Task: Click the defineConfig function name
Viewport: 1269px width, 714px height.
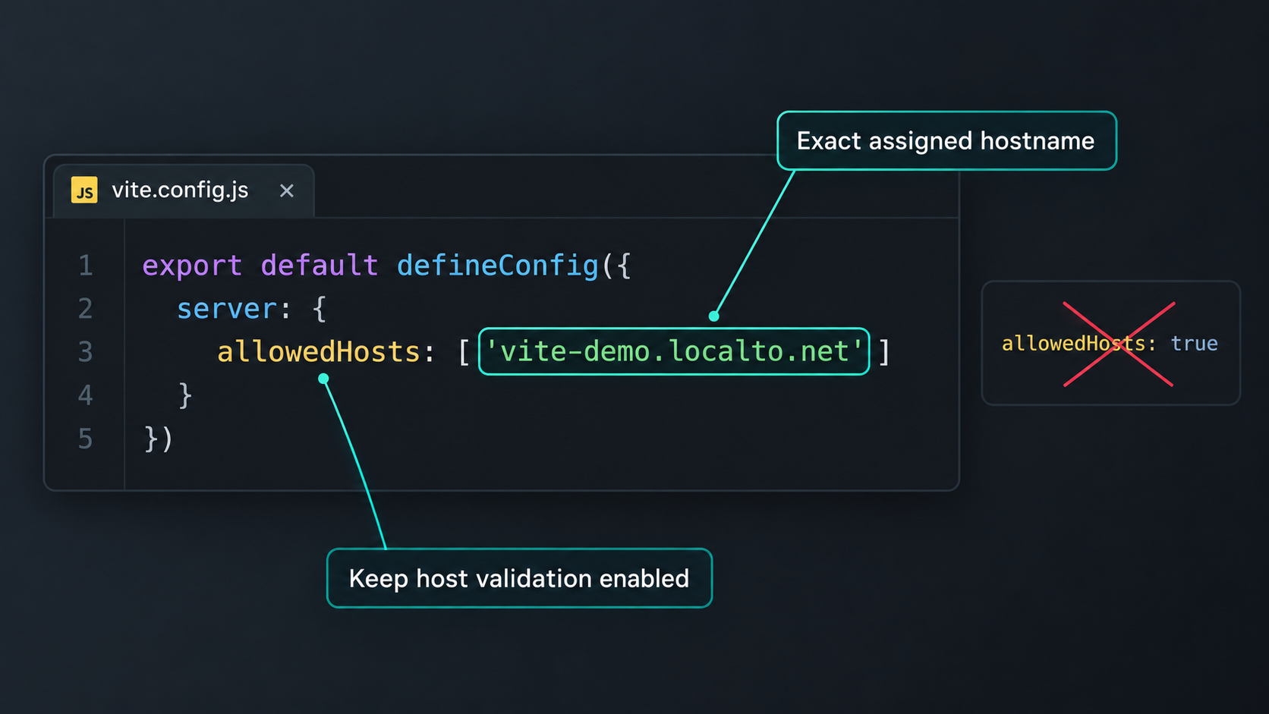Action: pyautogui.click(x=497, y=266)
